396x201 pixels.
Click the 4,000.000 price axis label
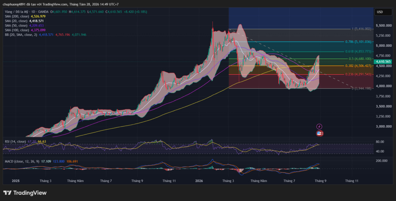tap(383, 86)
